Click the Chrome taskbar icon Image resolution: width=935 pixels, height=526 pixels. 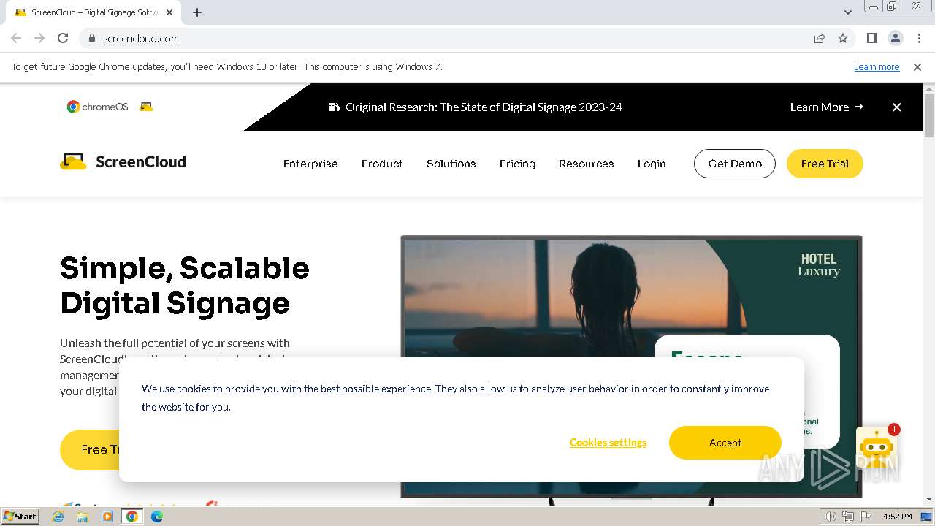pos(132,516)
